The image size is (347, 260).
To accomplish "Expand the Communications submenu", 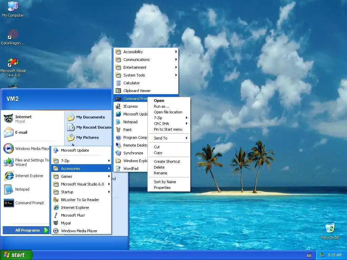I will [146, 60].
